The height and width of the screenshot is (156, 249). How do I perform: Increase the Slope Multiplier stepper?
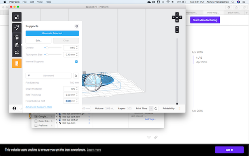point(77,88)
